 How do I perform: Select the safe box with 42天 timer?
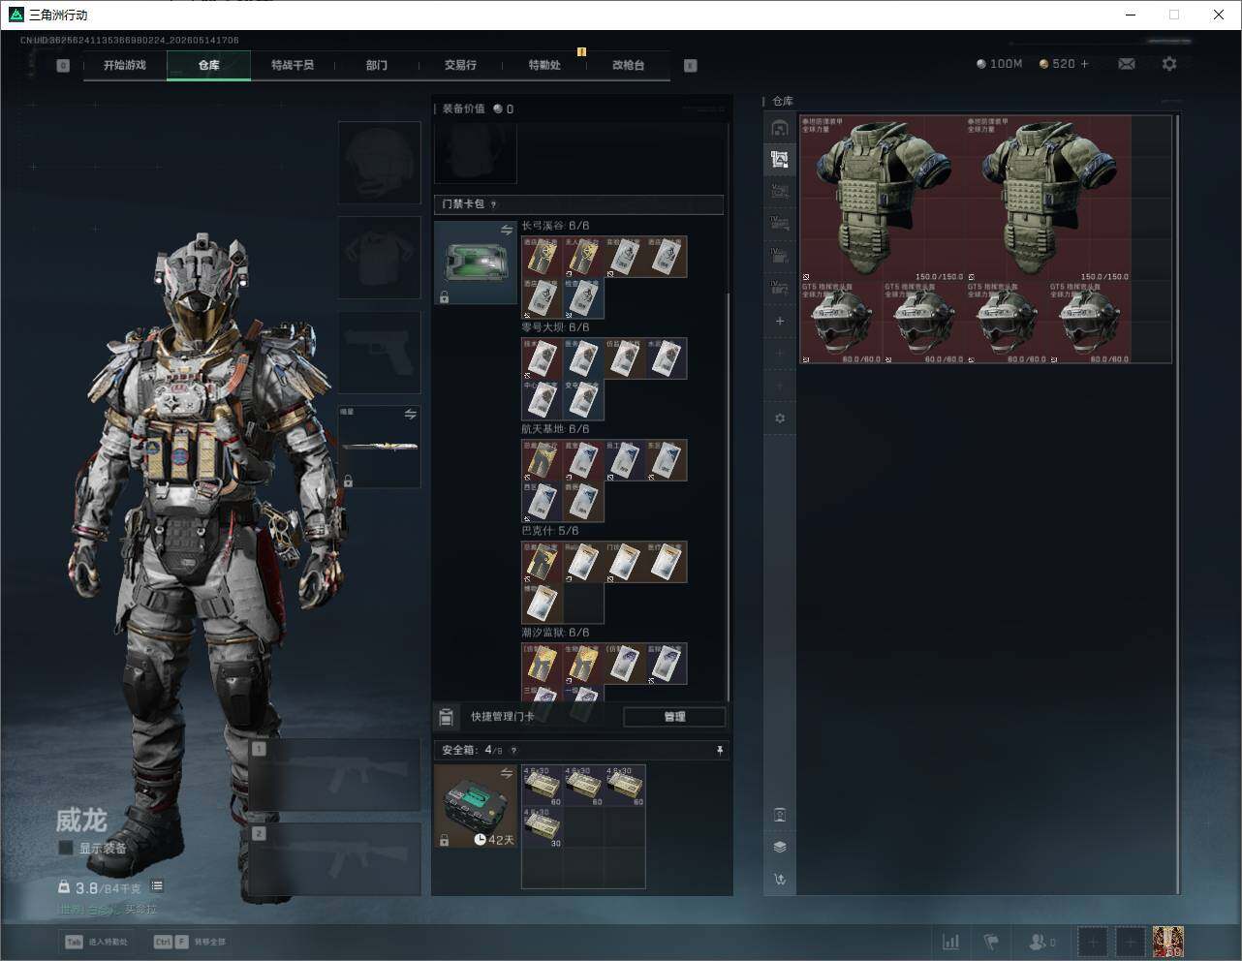pos(476,806)
